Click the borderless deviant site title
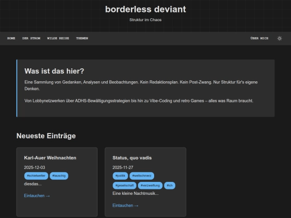This screenshot has height=218, width=291. coord(145,9)
